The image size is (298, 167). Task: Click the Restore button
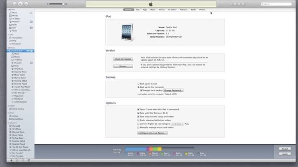[x=123, y=66]
